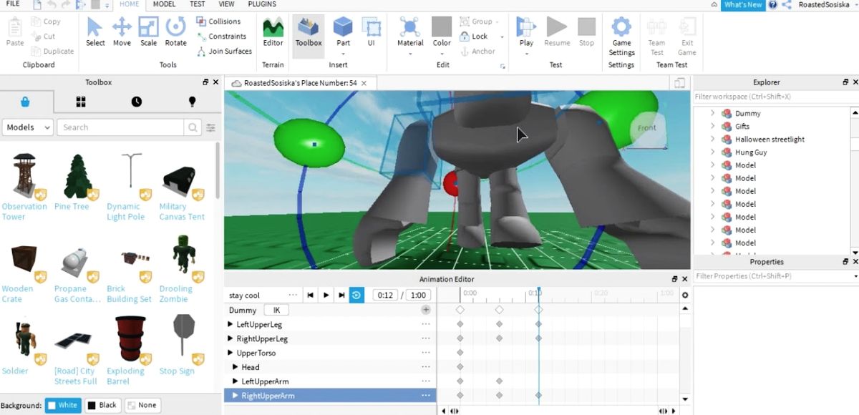Switch to the MODEL ribbon tab
This screenshot has width=859, height=415.
pyautogui.click(x=164, y=4)
